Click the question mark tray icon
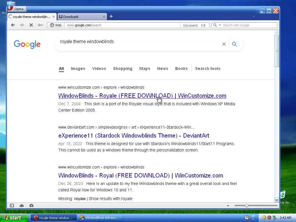 247,218
